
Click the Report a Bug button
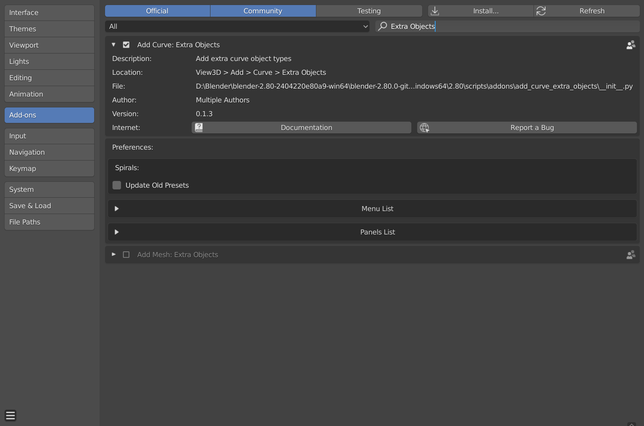coord(532,128)
